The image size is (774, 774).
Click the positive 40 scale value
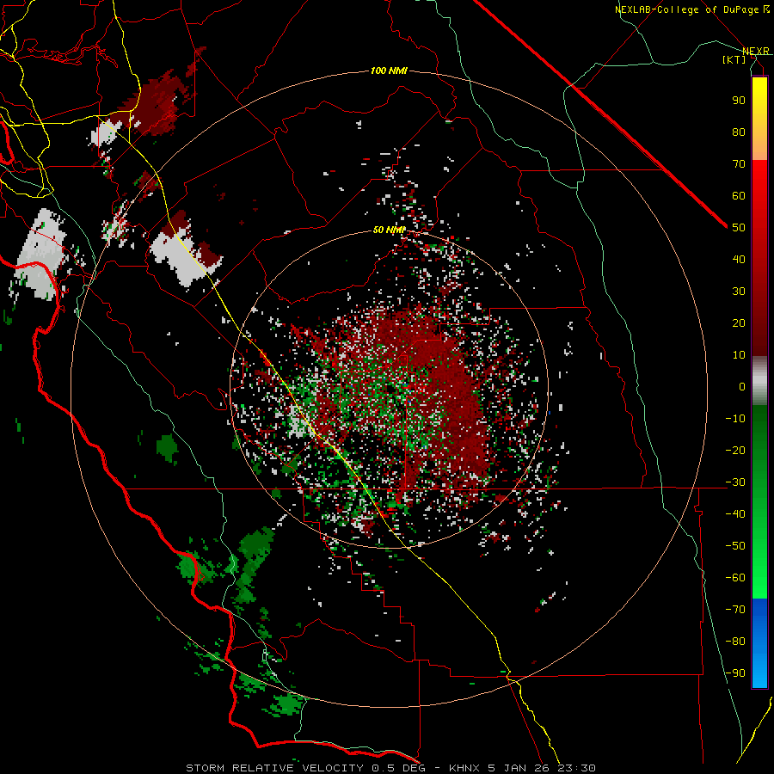coord(739,259)
